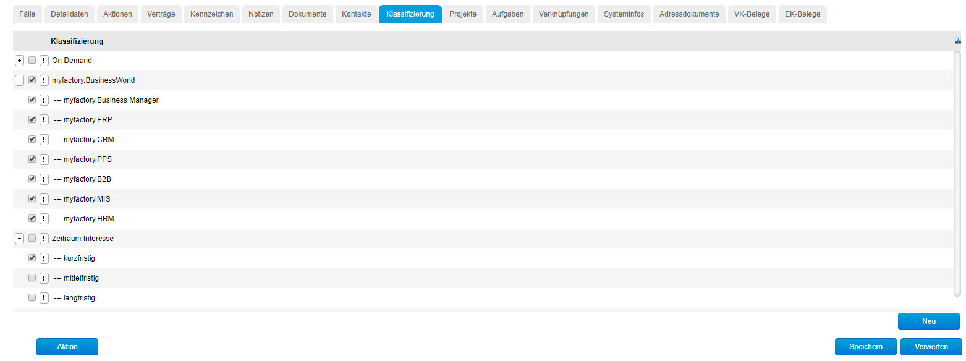Screen dimensions: 966x361
Task: Click the exclamation icon beside mittelfristig
Action: click(44, 278)
